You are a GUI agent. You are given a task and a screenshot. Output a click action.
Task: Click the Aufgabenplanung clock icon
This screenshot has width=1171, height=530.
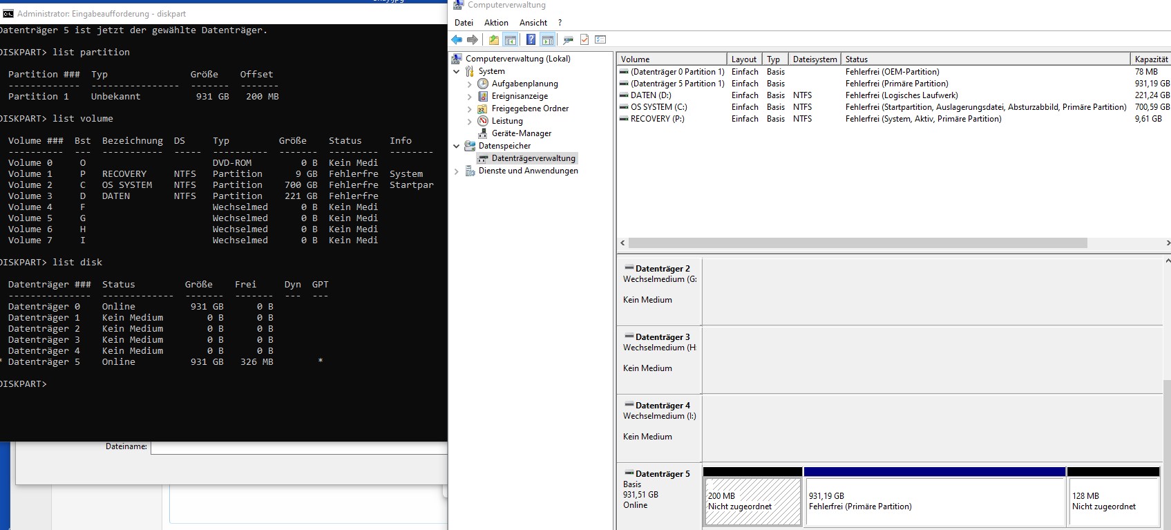click(x=483, y=84)
